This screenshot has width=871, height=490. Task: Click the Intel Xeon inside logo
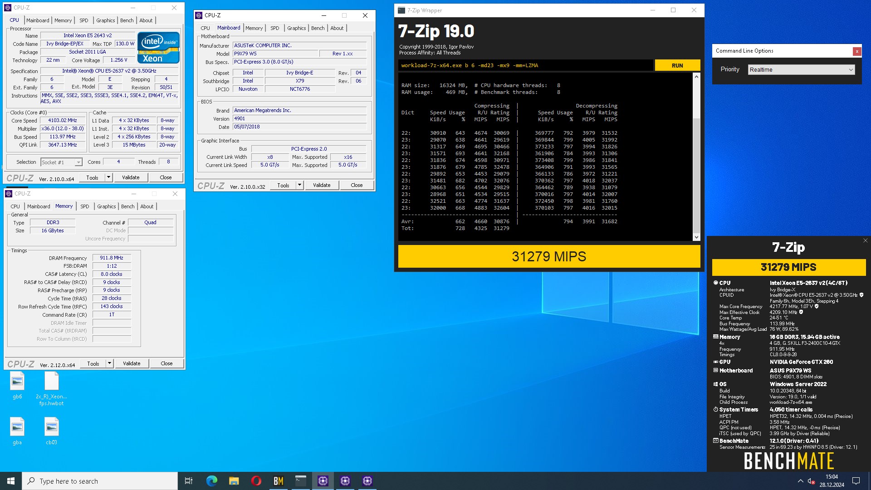pyautogui.click(x=158, y=48)
